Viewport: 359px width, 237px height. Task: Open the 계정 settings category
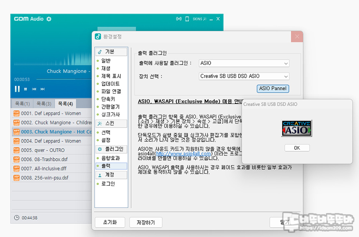pyautogui.click(x=111, y=175)
